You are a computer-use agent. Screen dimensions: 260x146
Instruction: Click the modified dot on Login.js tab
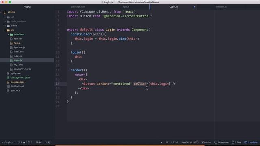[195, 7]
